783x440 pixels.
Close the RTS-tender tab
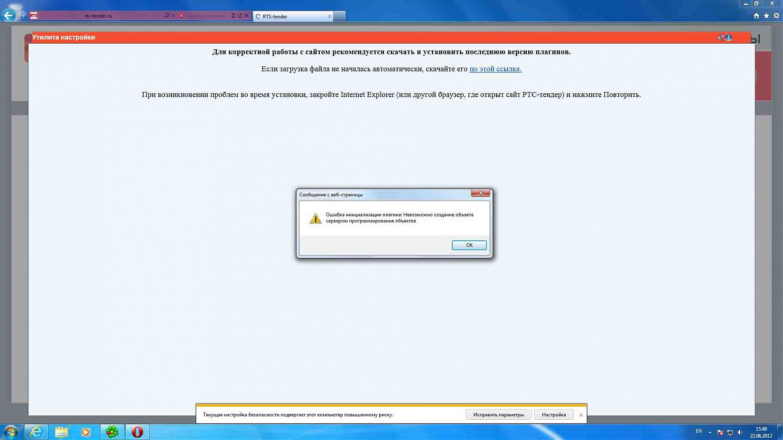click(x=329, y=16)
